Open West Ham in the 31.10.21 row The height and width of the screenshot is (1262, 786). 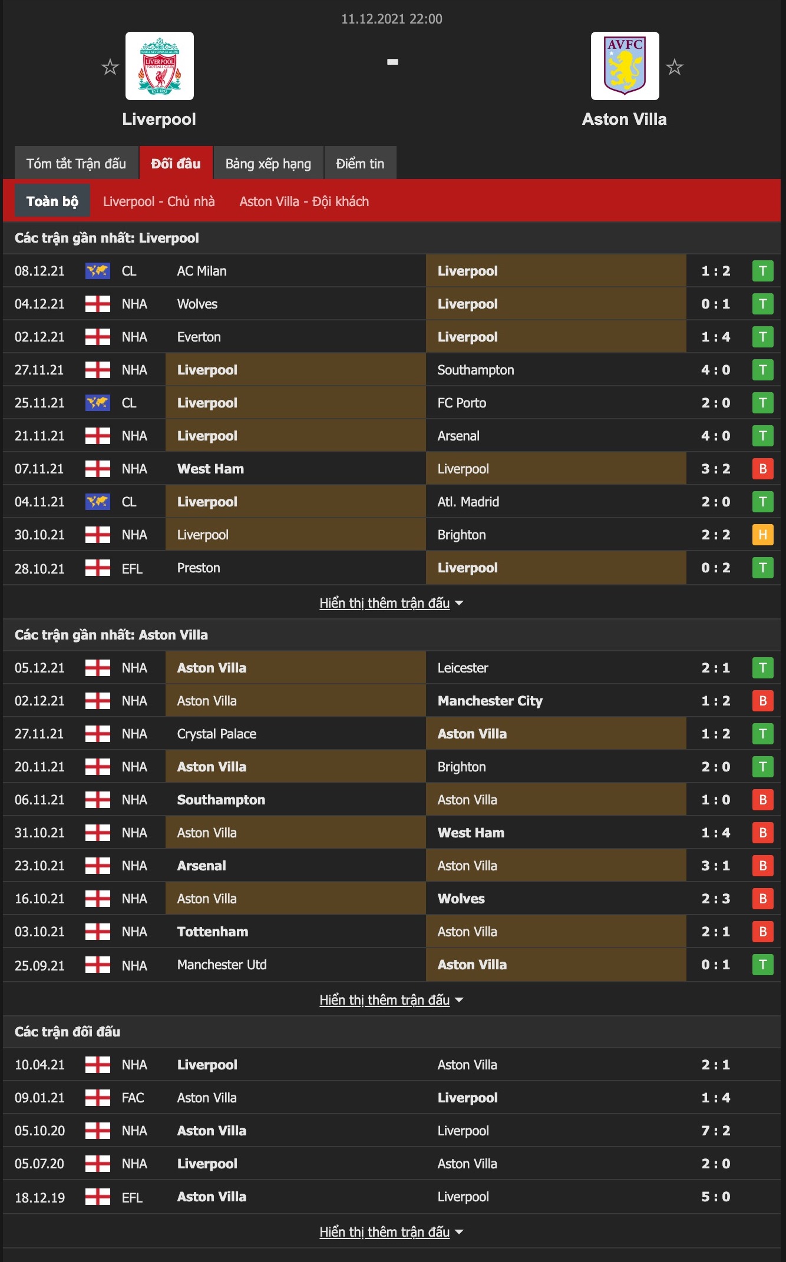click(471, 833)
